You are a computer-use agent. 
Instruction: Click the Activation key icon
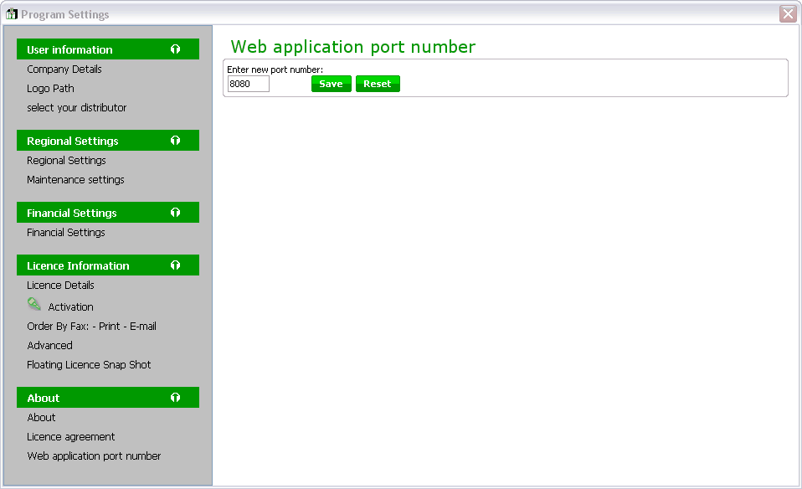[x=33, y=304]
